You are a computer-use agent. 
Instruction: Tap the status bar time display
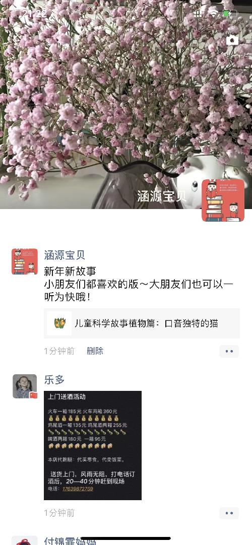[34, 14]
